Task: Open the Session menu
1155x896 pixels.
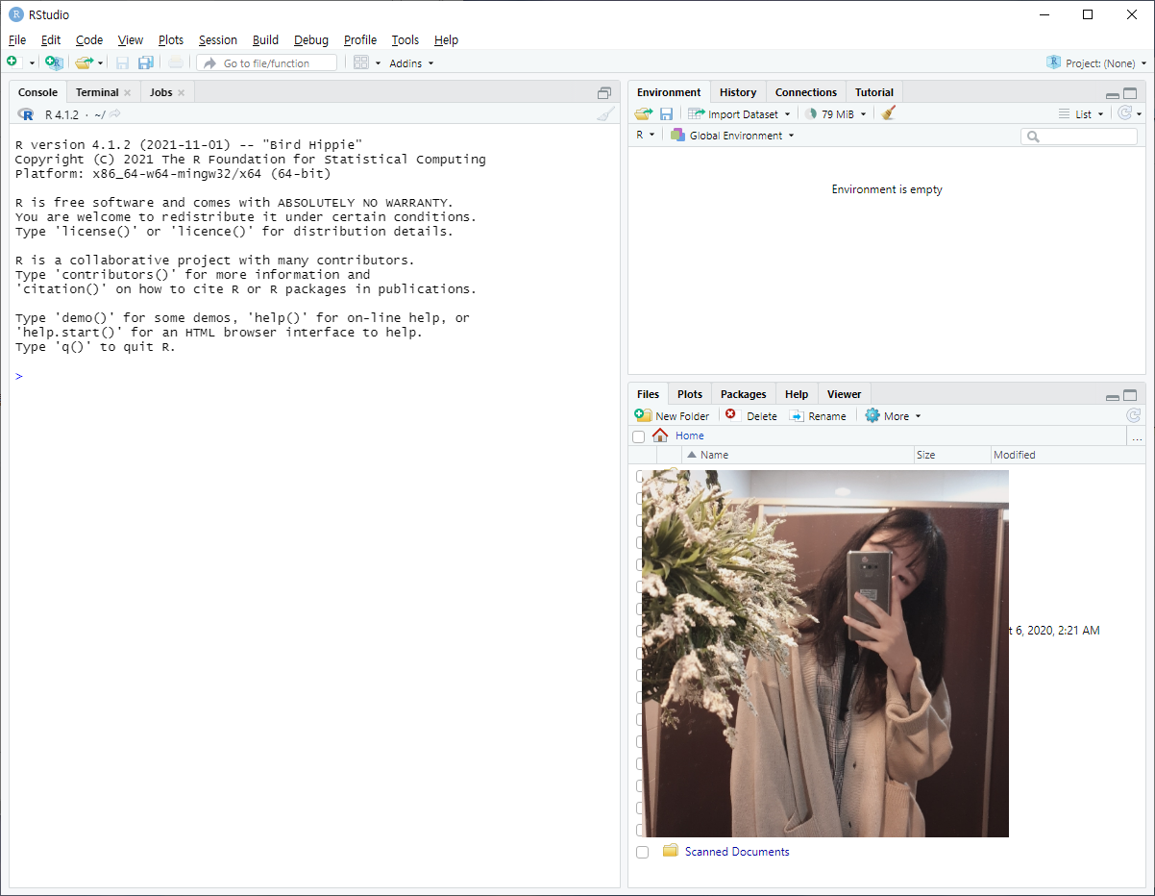Action: (218, 40)
